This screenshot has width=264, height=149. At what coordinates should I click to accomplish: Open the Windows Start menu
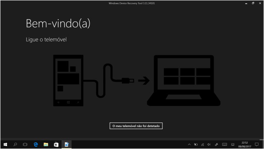pos(5,144)
